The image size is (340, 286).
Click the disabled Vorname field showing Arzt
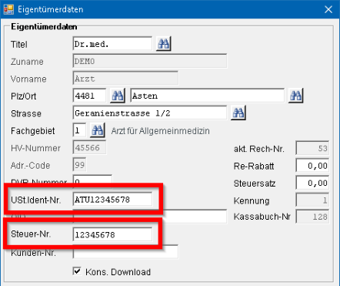(125, 79)
